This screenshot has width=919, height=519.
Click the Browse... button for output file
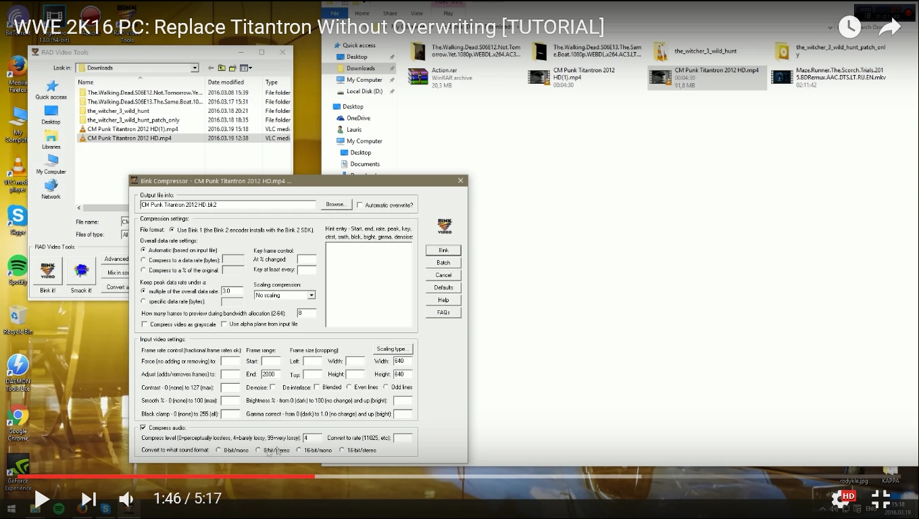click(336, 205)
